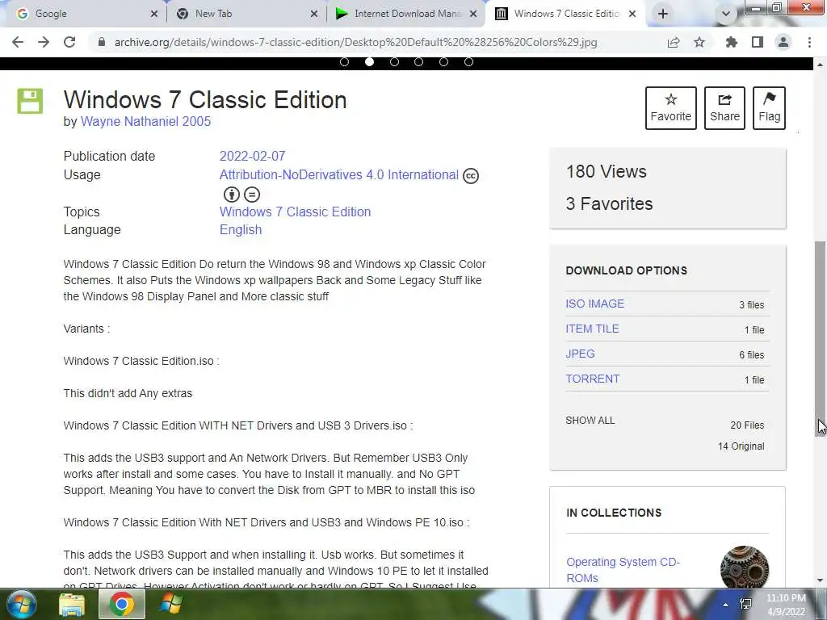Screen dimensions: 827x620
Task: Open Operating System CD-ROMs collection link
Action: 623,570
